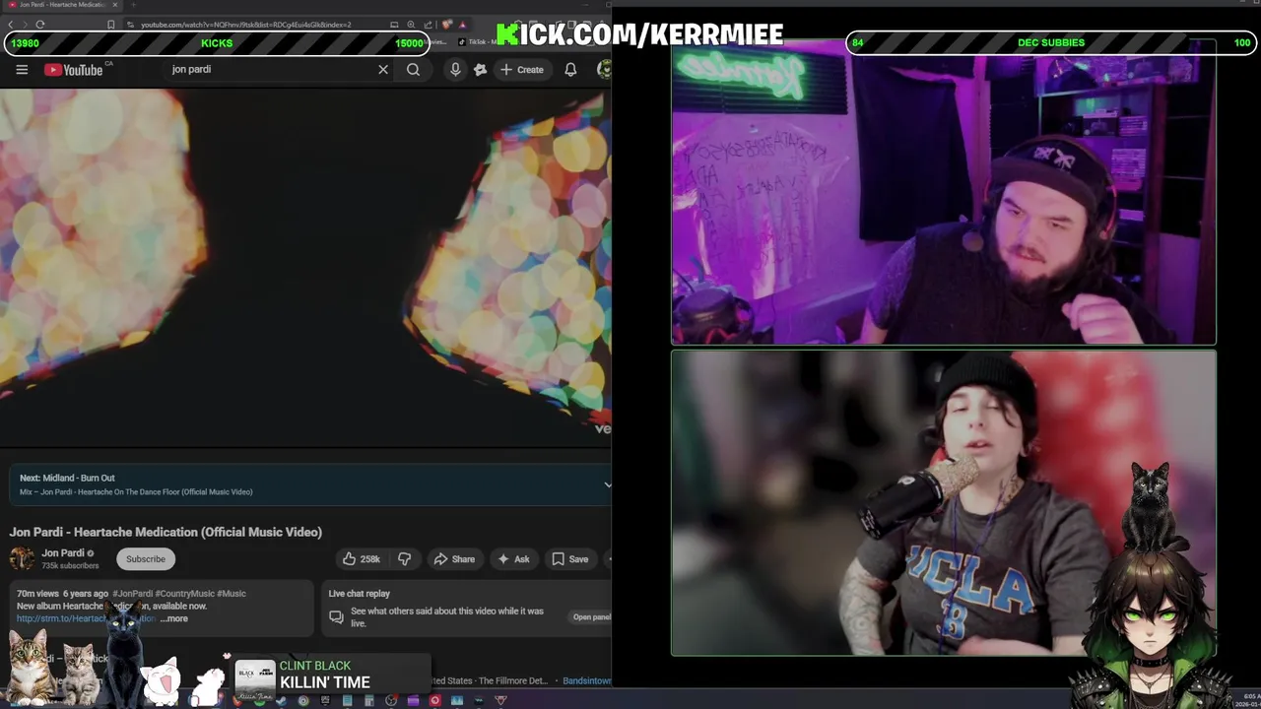
Task: Clear the 'jon pardi' search text
Action: tap(383, 70)
